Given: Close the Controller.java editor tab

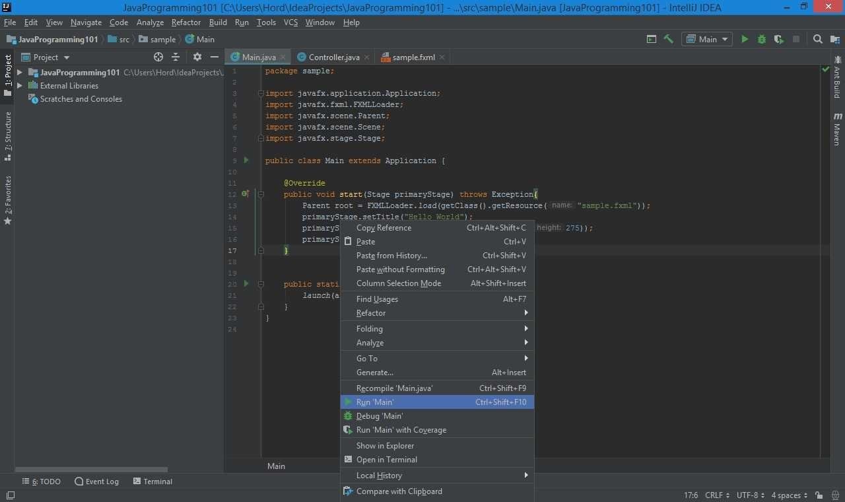Looking at the screenshot, I should tap(366, 57).
